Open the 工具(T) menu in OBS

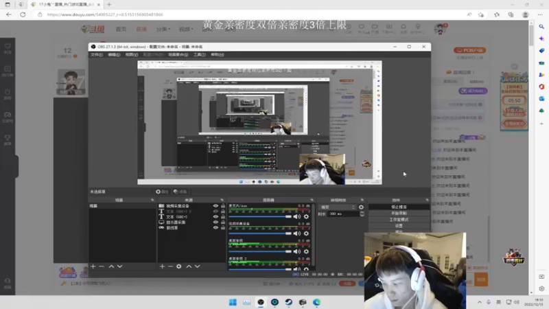[199, 55]
